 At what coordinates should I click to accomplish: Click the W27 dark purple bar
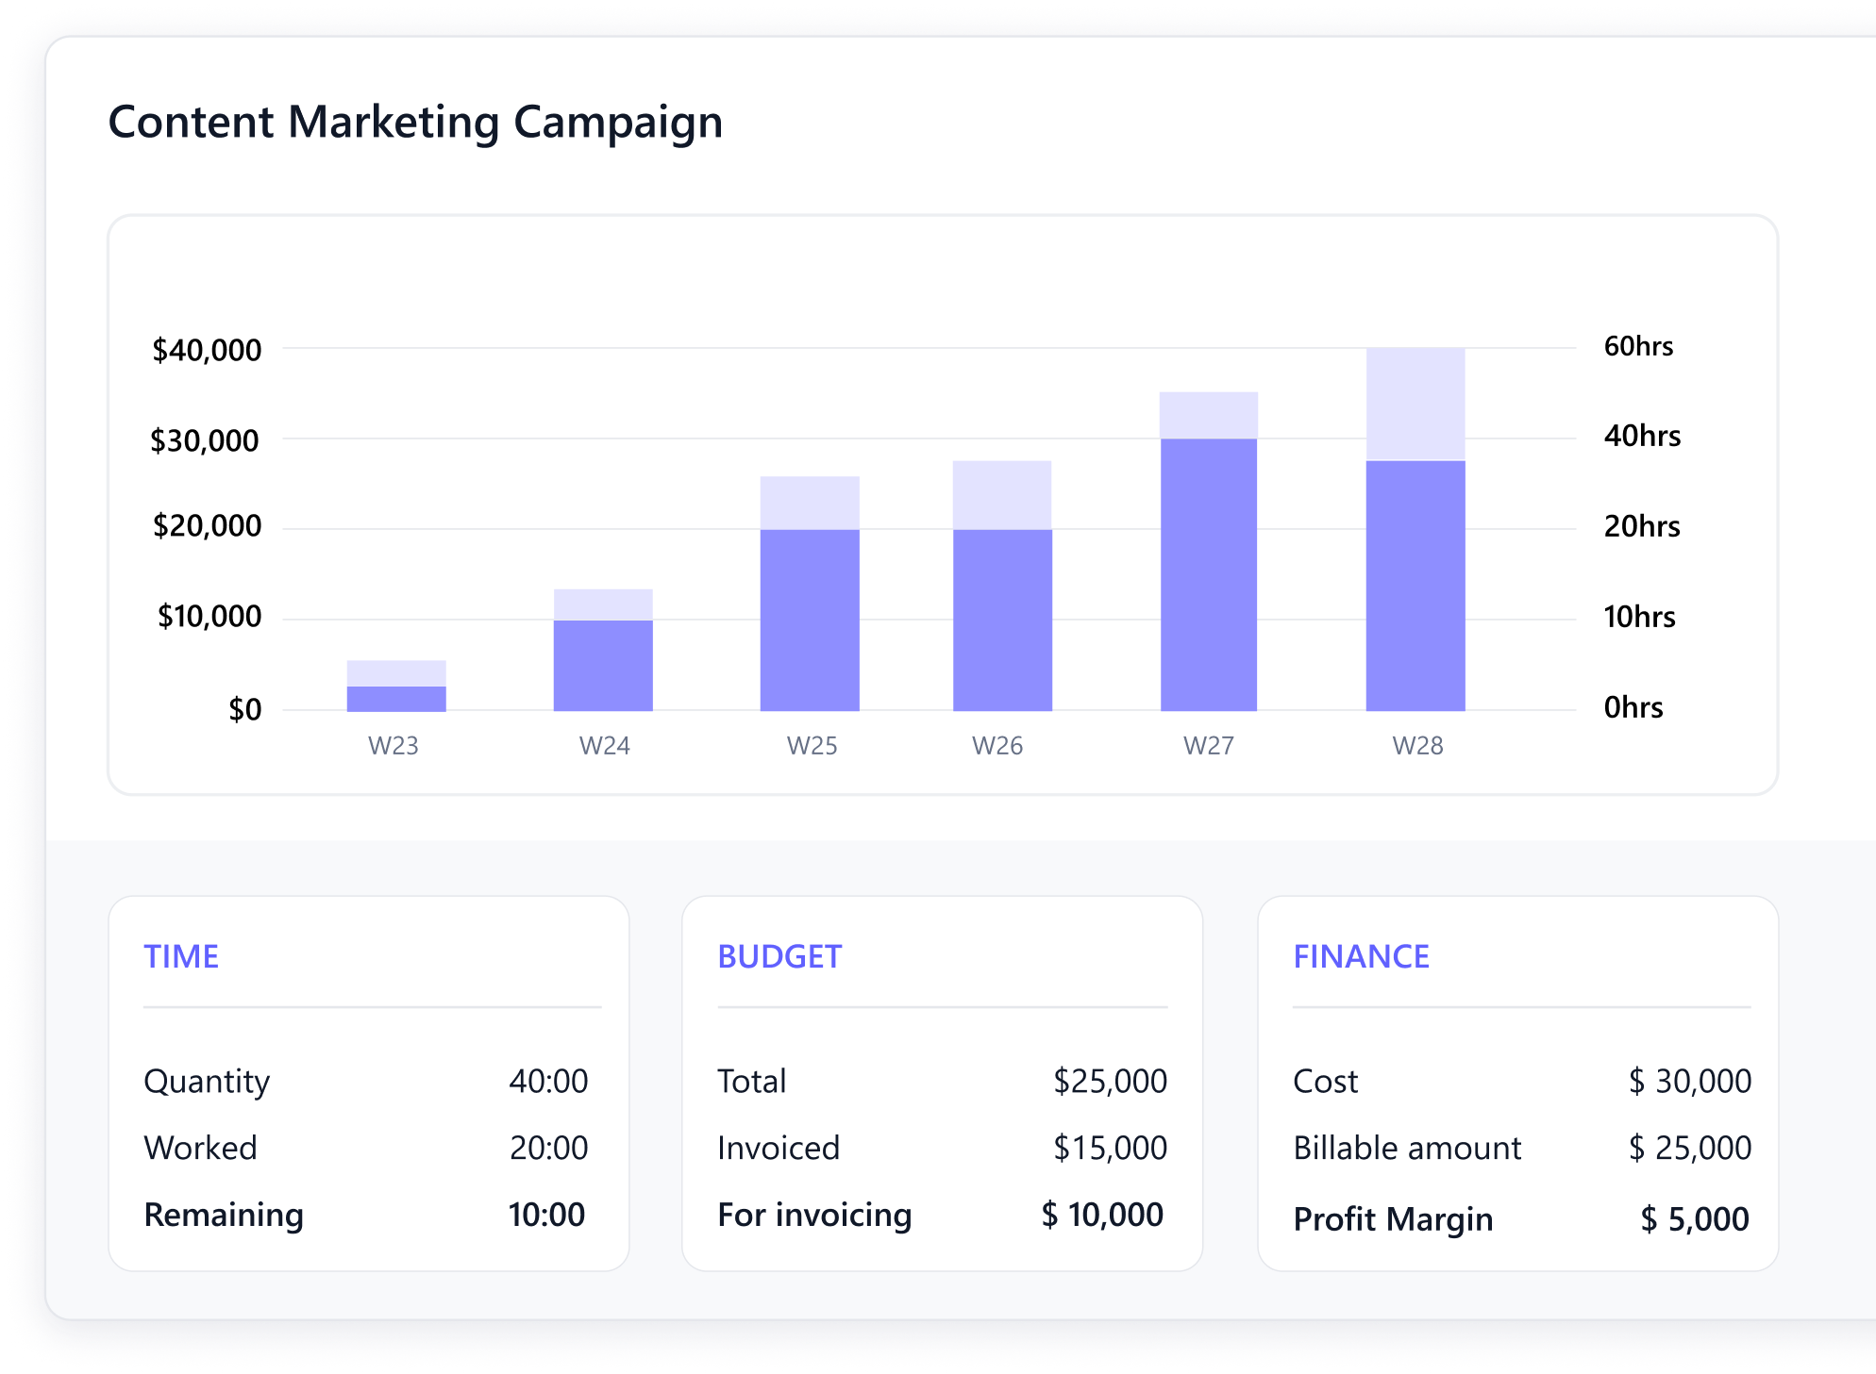click(x=1209, y=573)
